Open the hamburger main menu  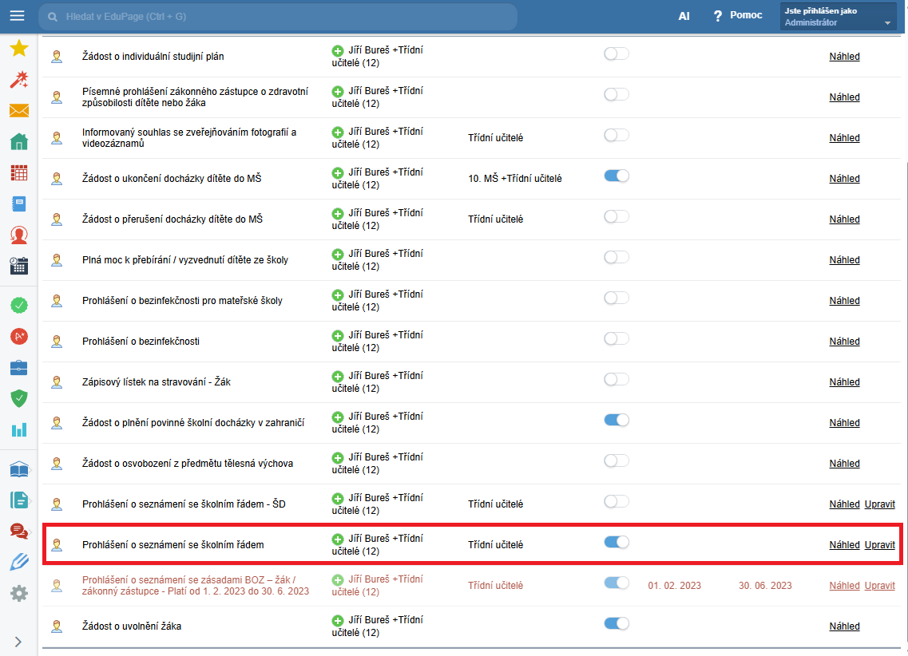click(x=18, y=16)
